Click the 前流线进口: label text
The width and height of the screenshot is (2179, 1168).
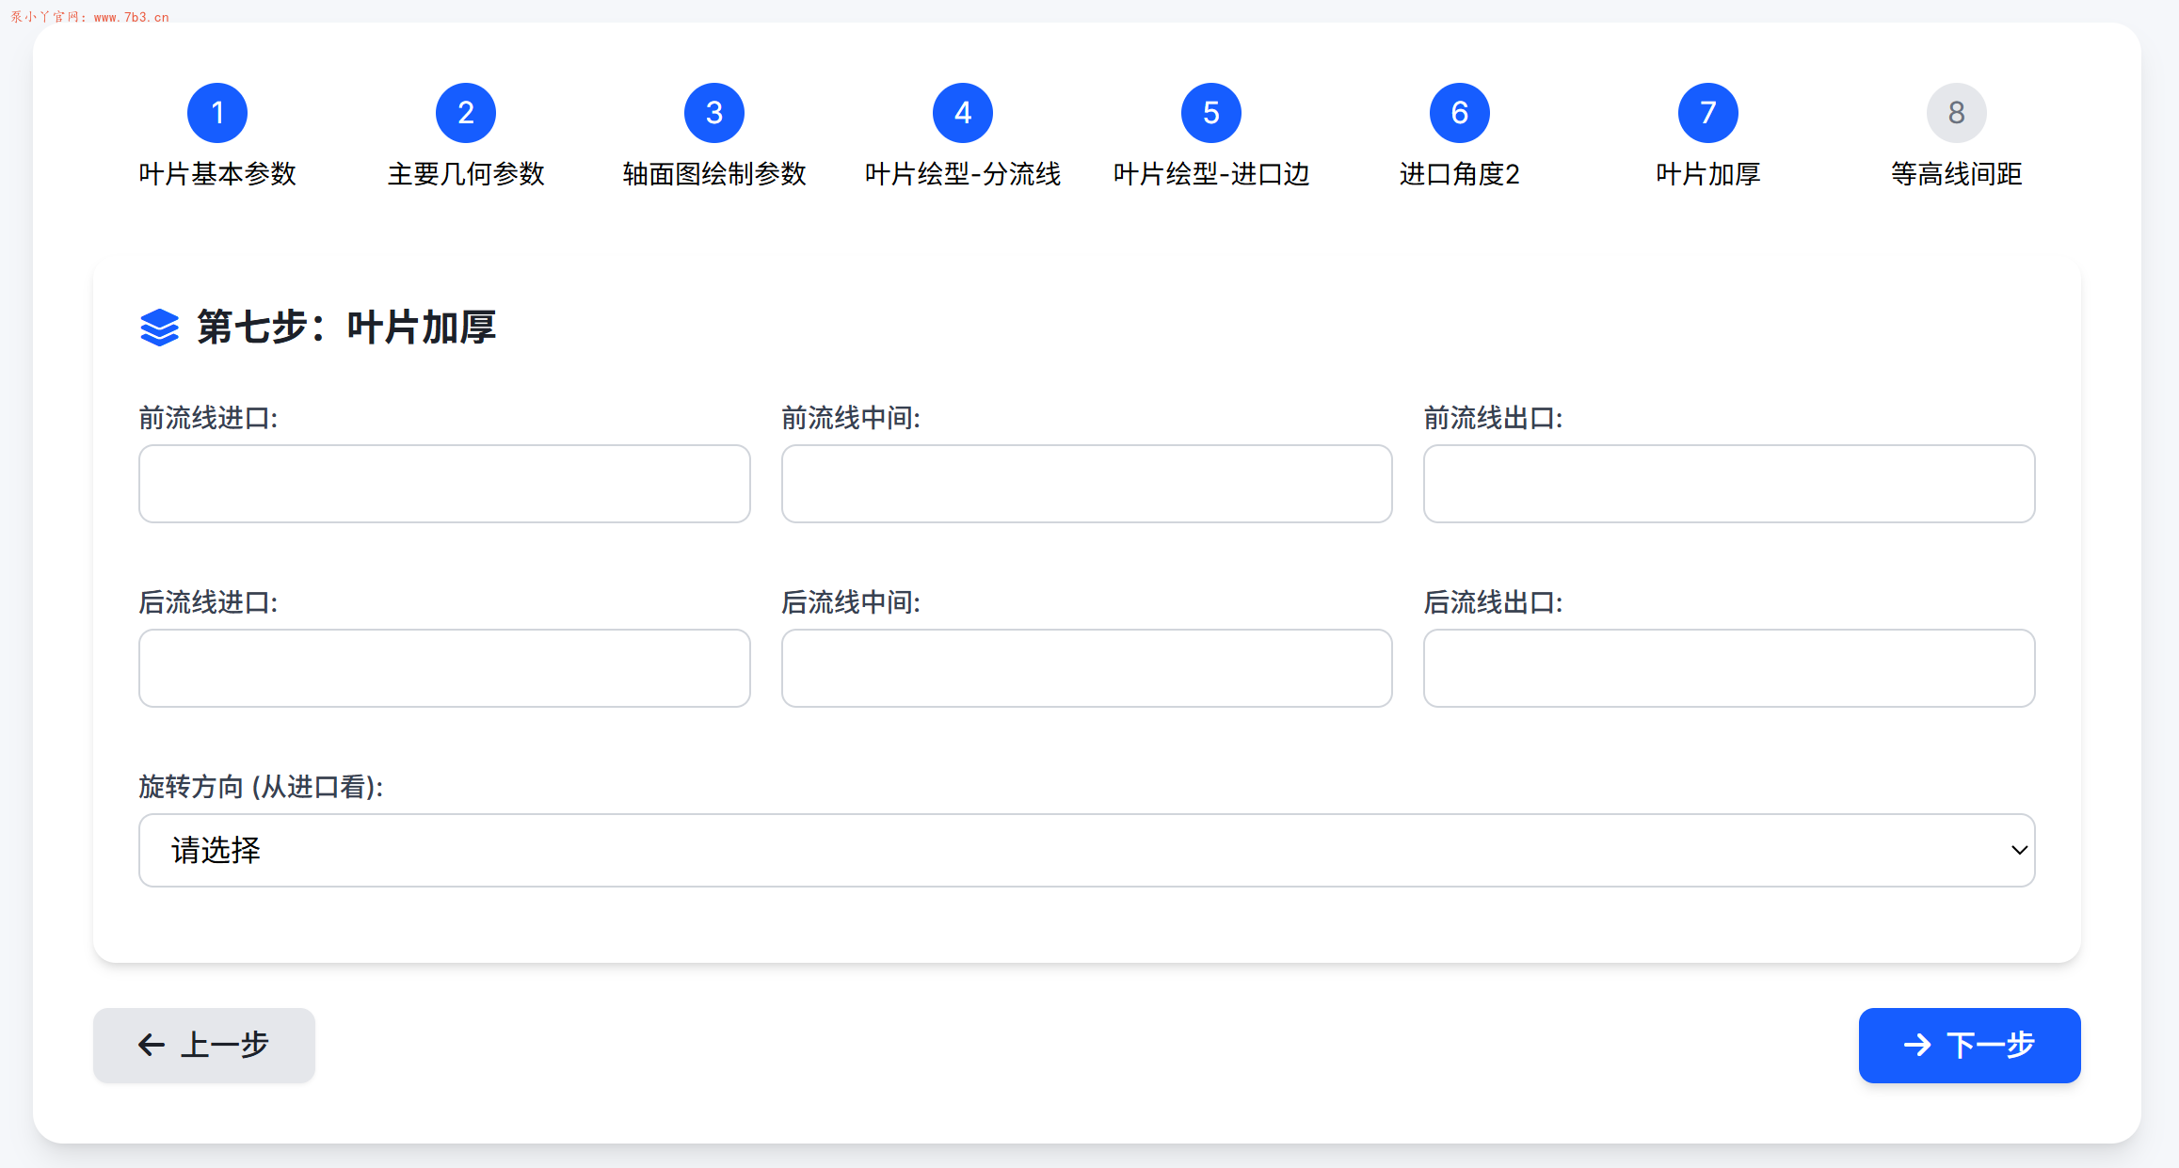(x=208, y=418)
